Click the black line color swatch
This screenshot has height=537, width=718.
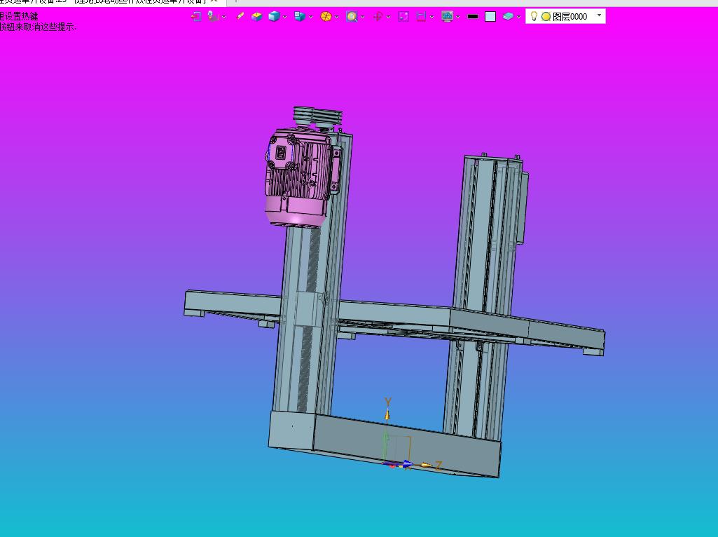click(473, 17)
